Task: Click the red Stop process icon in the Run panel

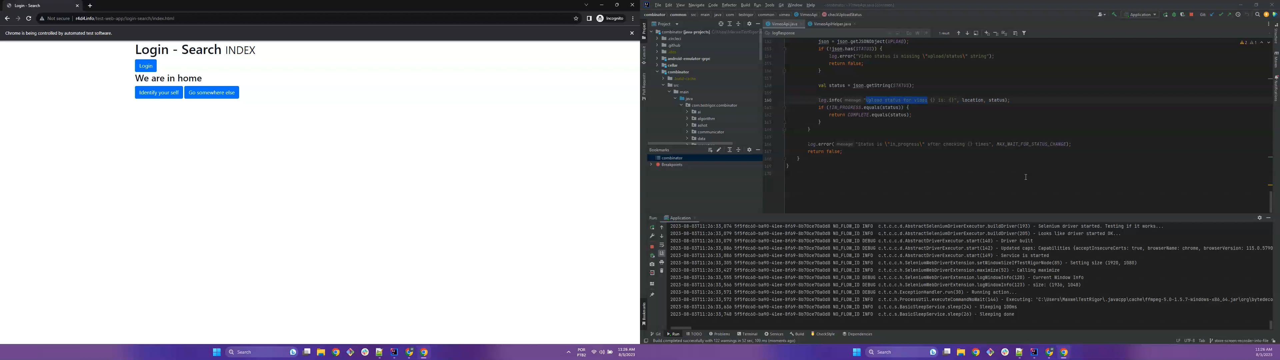Action: click(x=652, y=247)
